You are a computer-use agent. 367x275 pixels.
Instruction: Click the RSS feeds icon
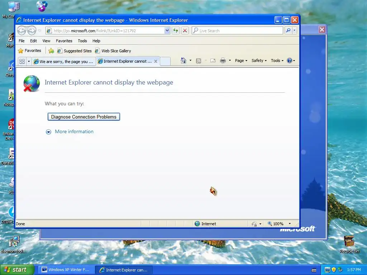[x=199, y=61]
